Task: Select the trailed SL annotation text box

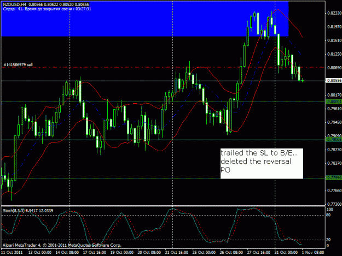Action: pyautogui.click(x=262, y=164)
